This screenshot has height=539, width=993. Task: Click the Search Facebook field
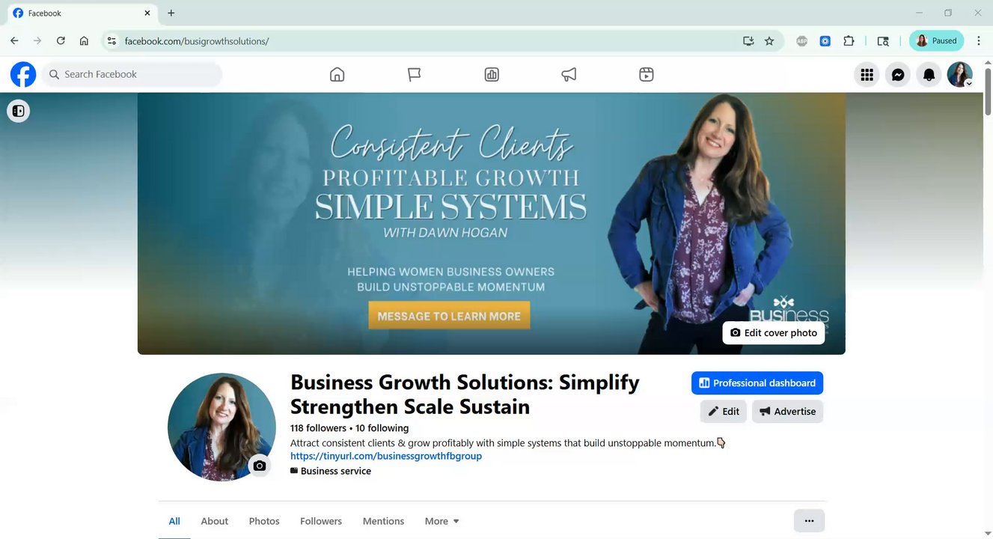click(x=132, y=74)
